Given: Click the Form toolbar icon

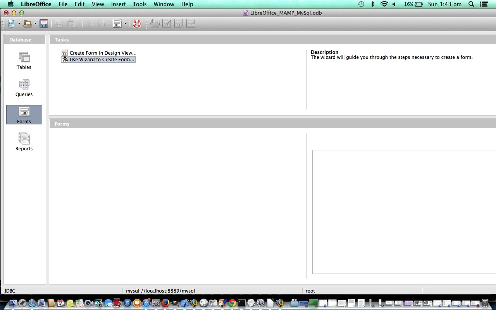Looking at the screenshot, I should [x=117, y=24].
